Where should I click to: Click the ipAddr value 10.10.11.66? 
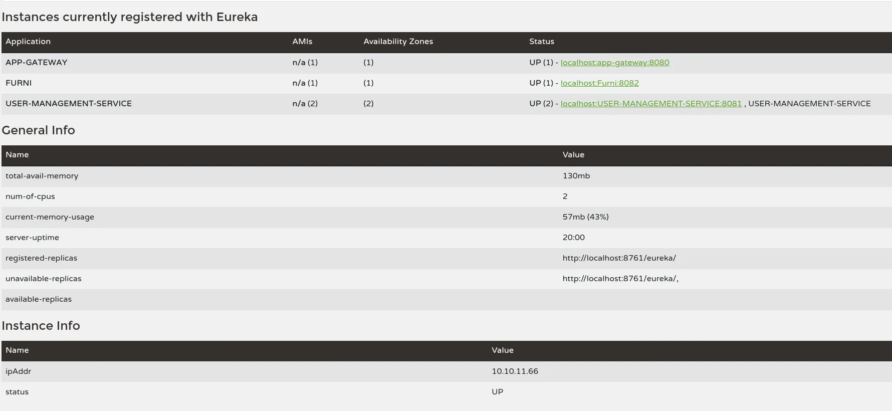point(515,371)
